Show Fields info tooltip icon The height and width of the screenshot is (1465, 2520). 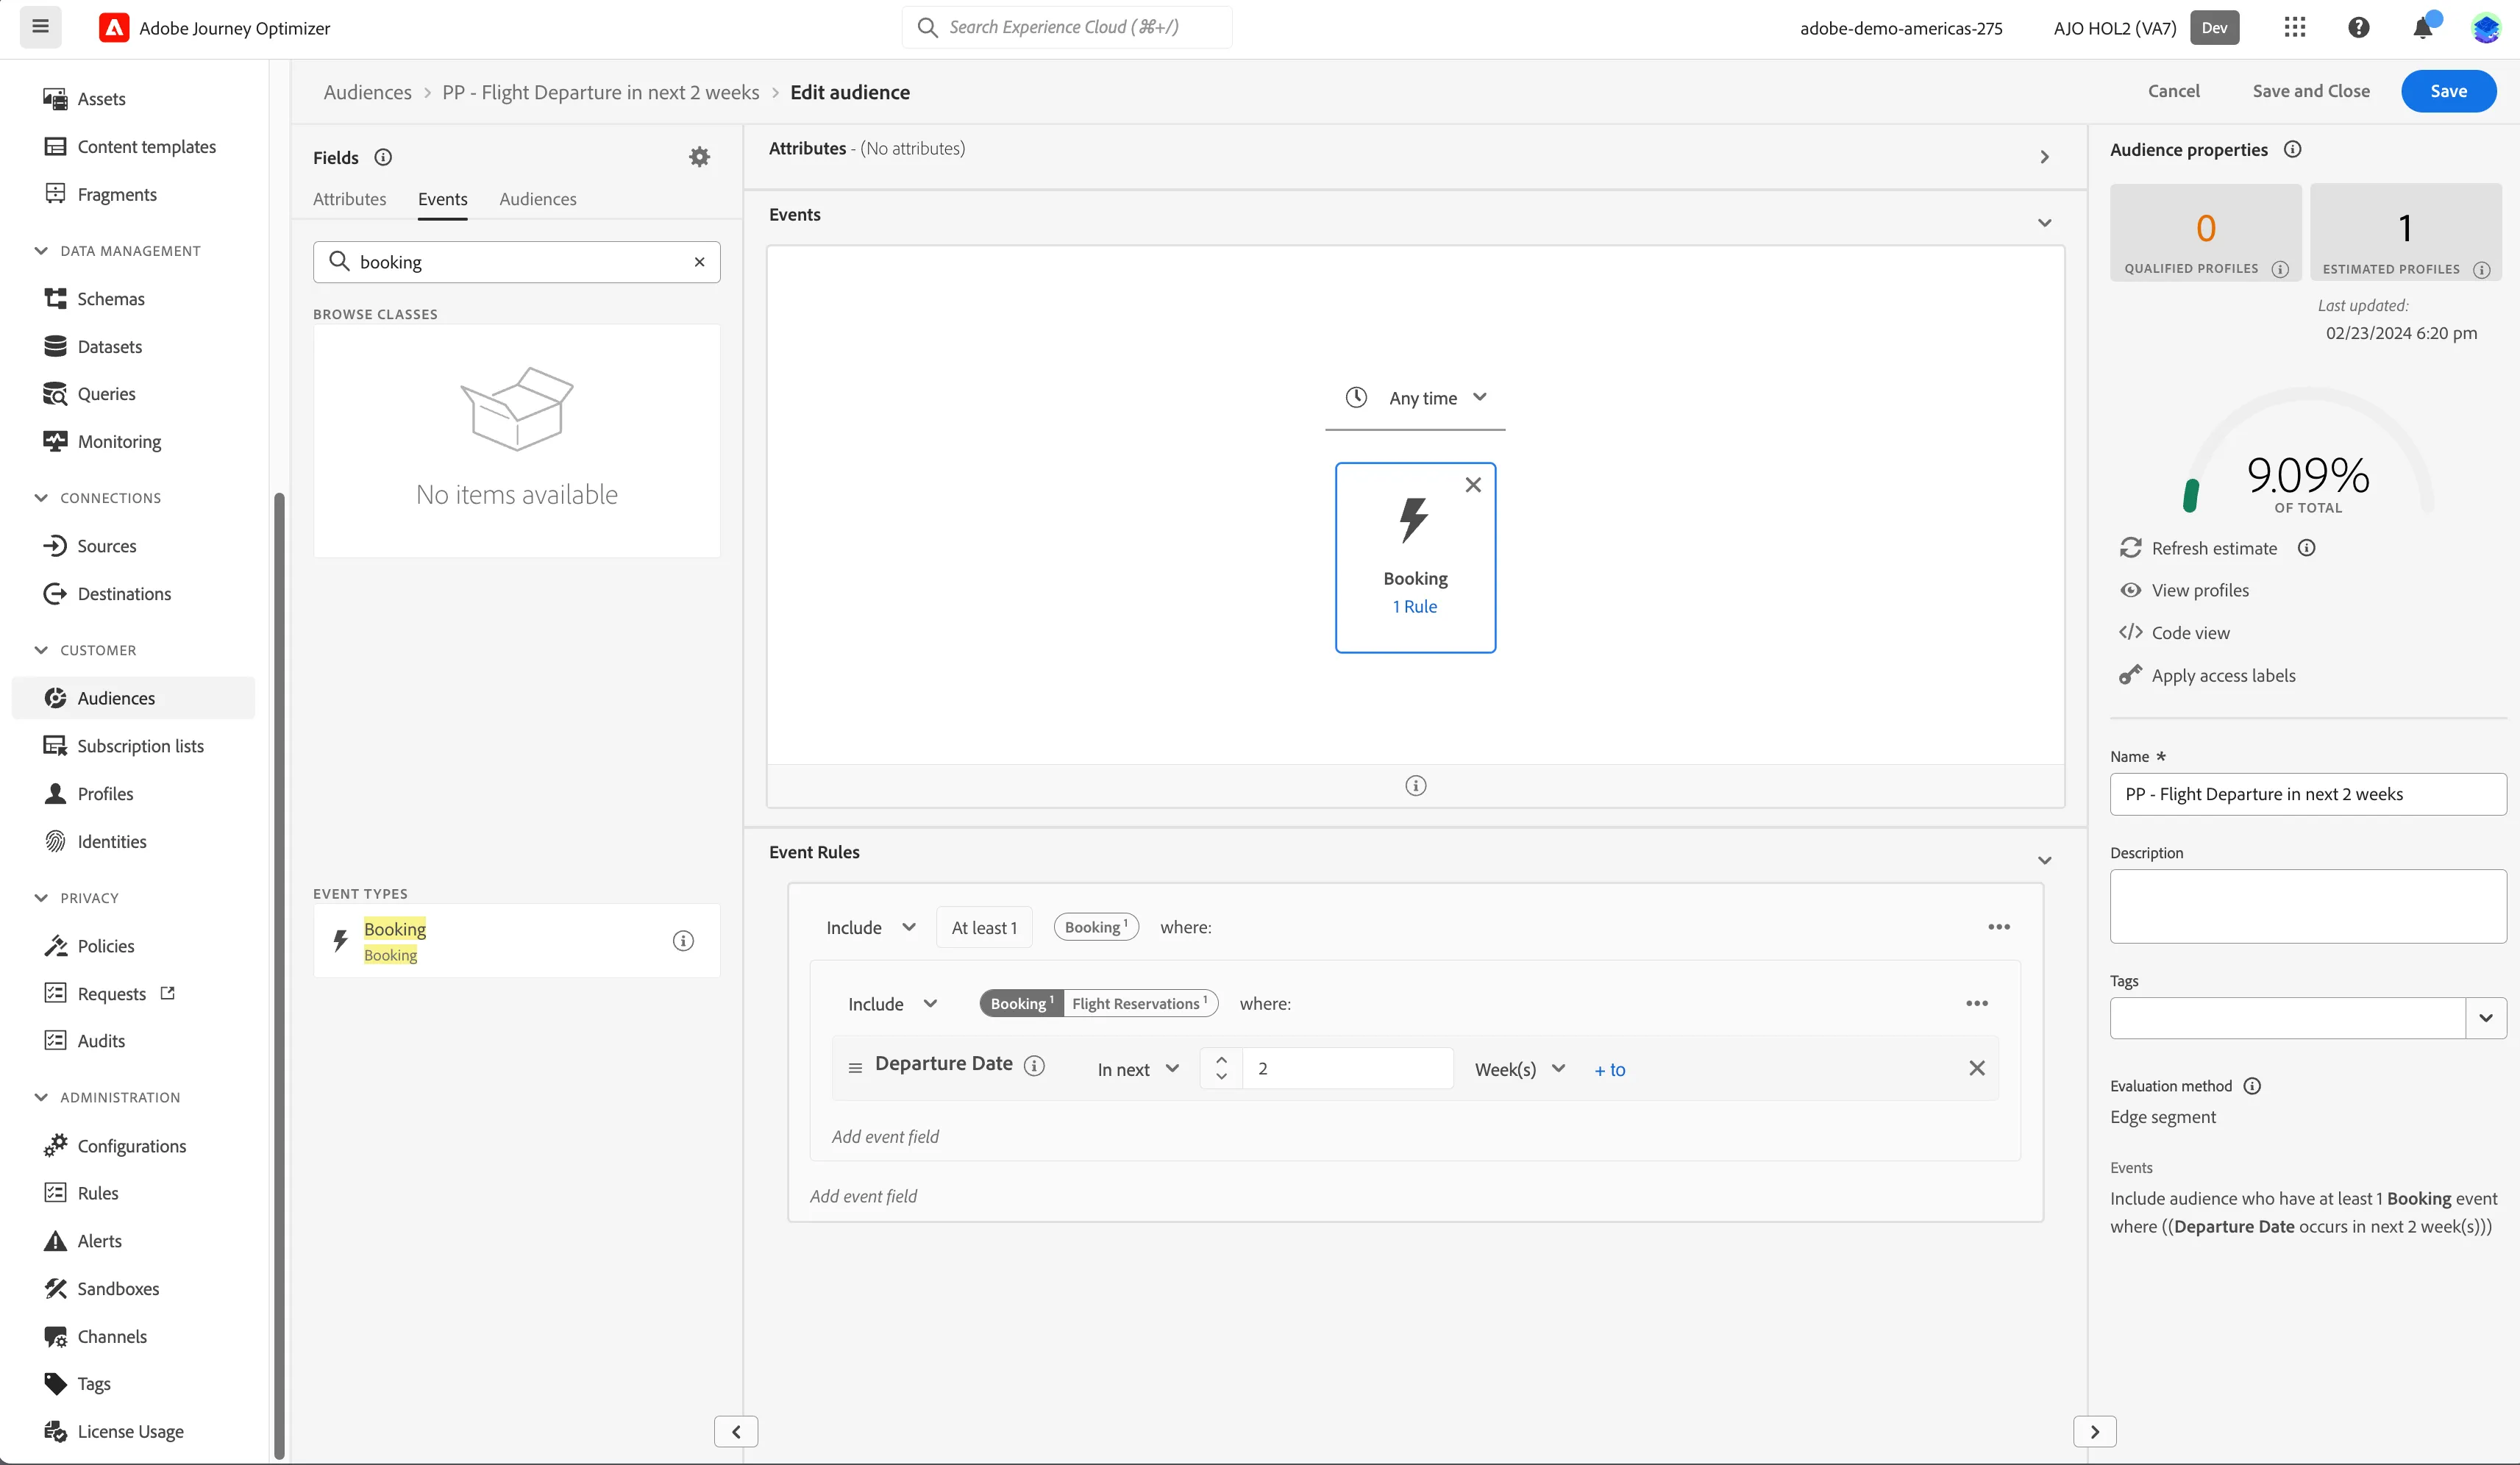pos(383,157)
